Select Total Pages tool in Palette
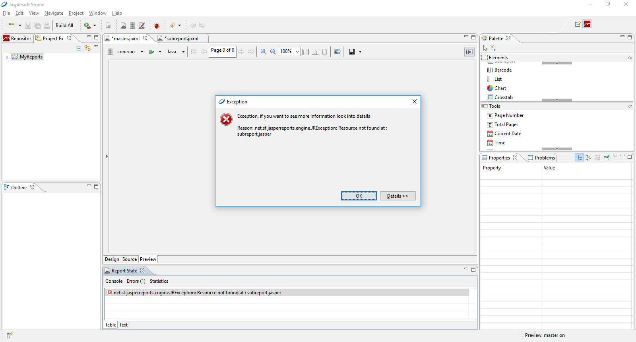Viewport: 636px width, 342px height. 503,124
